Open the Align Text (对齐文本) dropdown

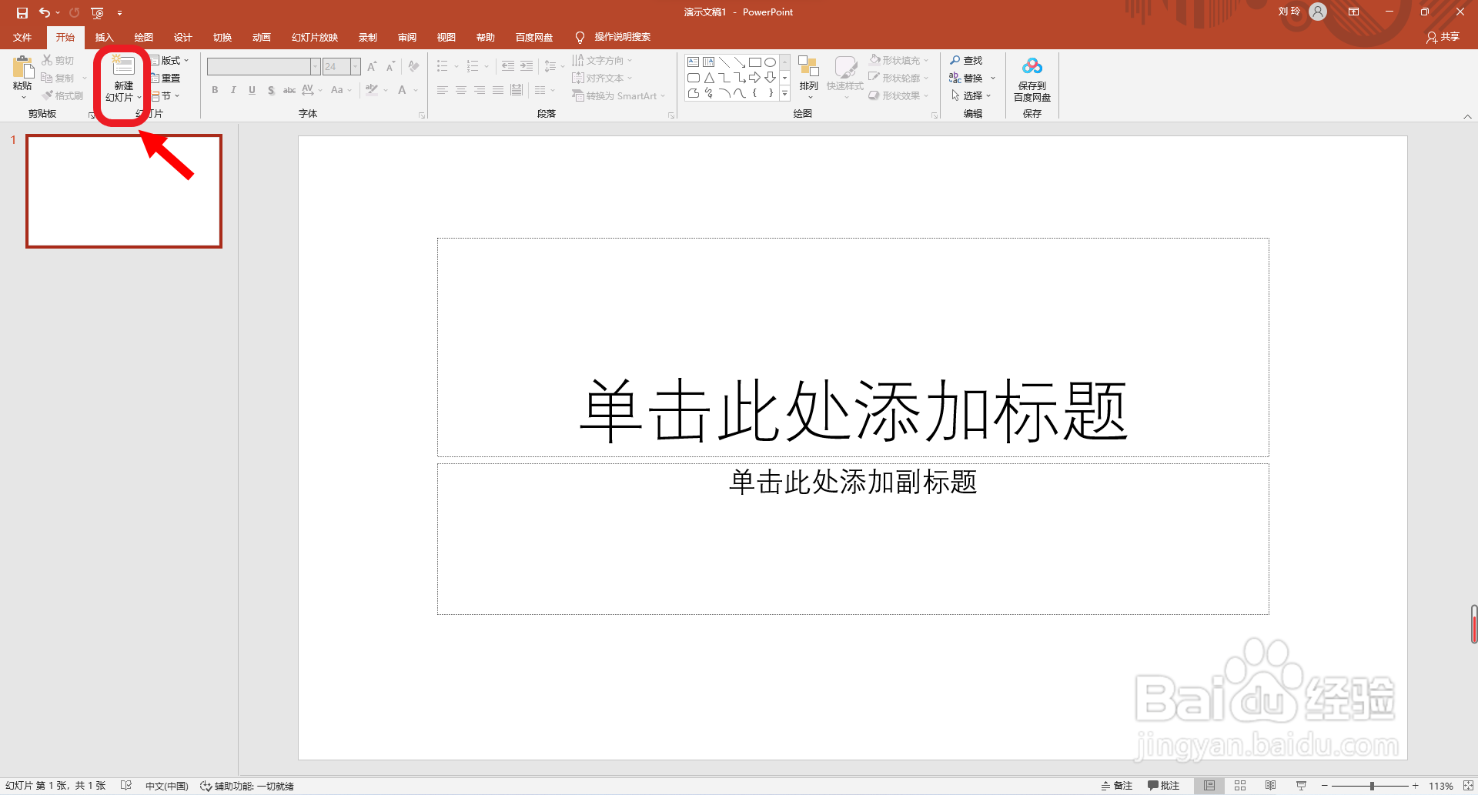[x=602, y=78]
